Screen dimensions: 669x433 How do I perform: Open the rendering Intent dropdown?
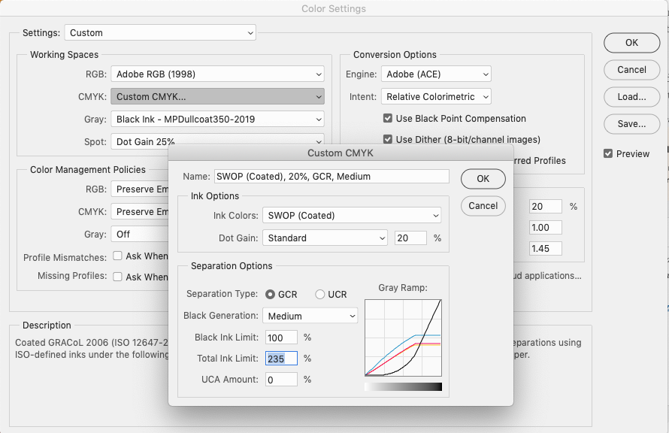436,96
